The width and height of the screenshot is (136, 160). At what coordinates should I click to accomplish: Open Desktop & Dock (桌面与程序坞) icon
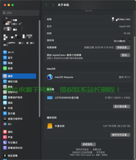(5, 119)
